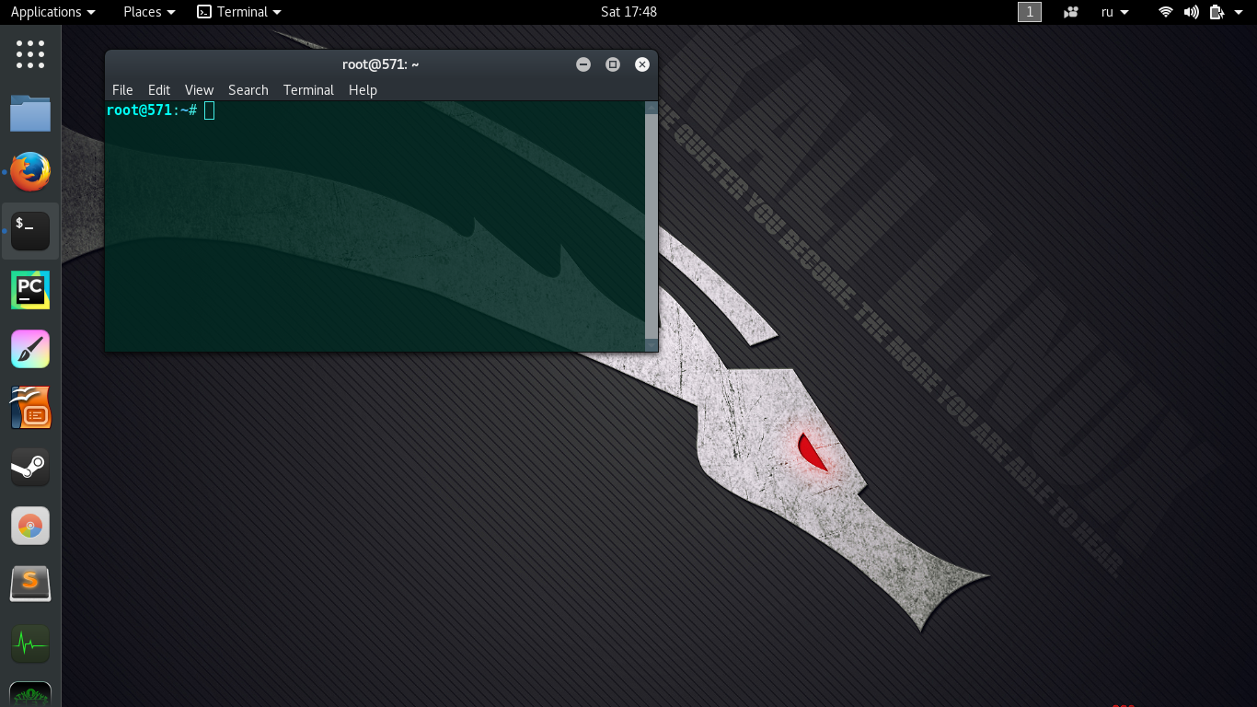Minimize the terminal window
Image resolution: width=1257 pixels, height=707 pixels.
(583, 64)
